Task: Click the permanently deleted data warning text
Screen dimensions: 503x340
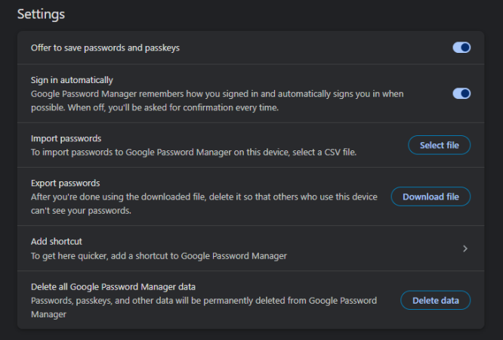Action: (204, 306)
